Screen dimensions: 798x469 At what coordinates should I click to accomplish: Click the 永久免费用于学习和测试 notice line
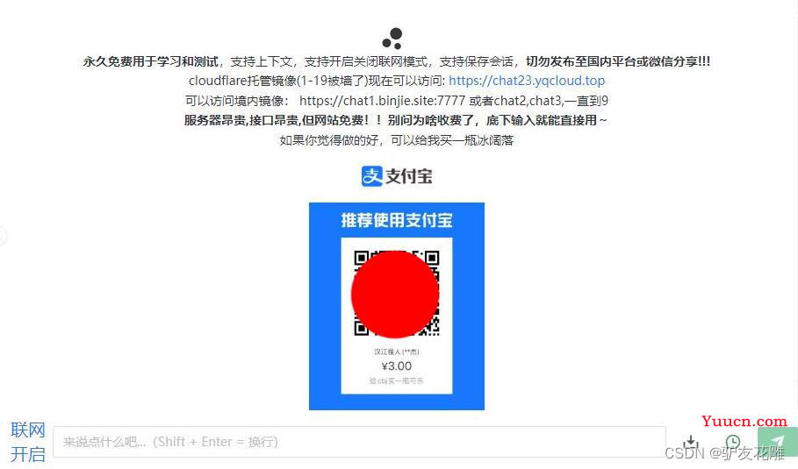[x=151, y=61]
